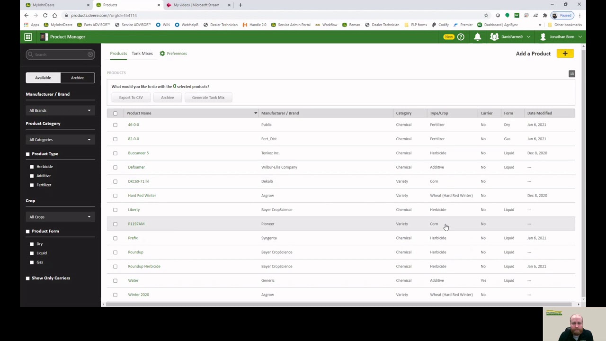
Task: Click the webcam video thumbnail of the presenter
Action: point(574,324)
